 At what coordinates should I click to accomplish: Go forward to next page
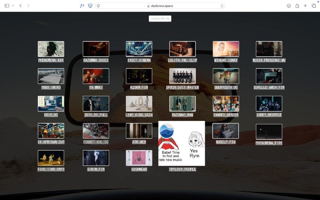point(28,6)
